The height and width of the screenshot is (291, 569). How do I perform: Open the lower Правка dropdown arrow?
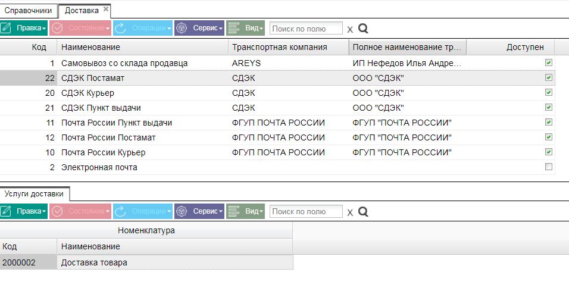tap(44, 211)
